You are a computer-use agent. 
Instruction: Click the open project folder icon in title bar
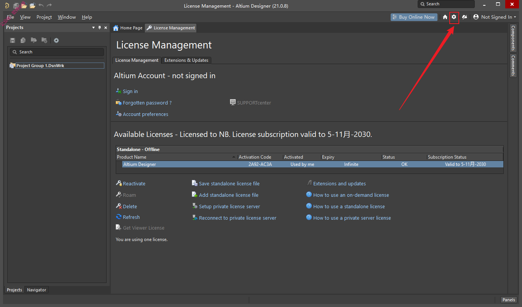[x=32, y=5]
